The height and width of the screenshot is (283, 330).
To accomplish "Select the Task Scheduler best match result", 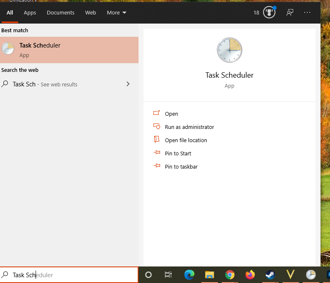I will 69,50.
